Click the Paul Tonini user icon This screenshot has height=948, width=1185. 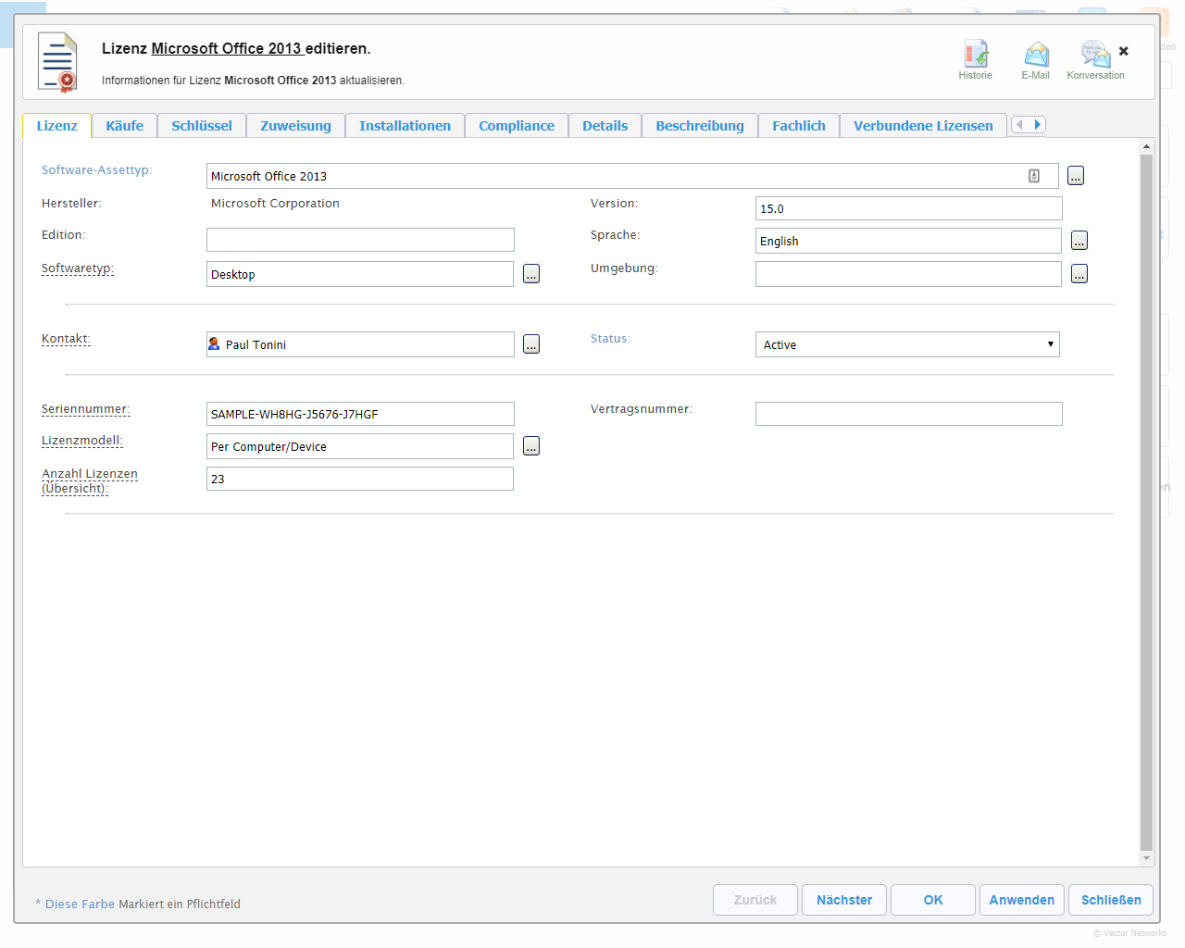coord(214,343)
